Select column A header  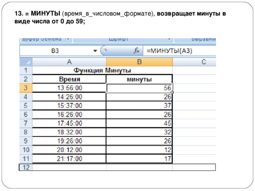coord(69,62)
